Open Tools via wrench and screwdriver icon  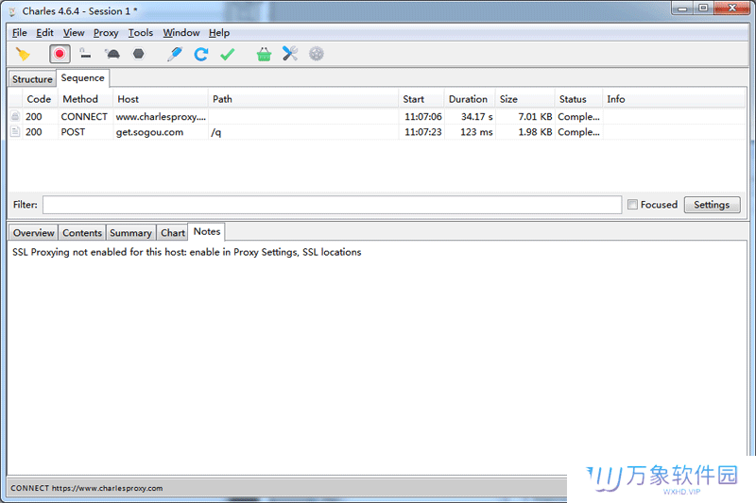click(x=290, y=54)
